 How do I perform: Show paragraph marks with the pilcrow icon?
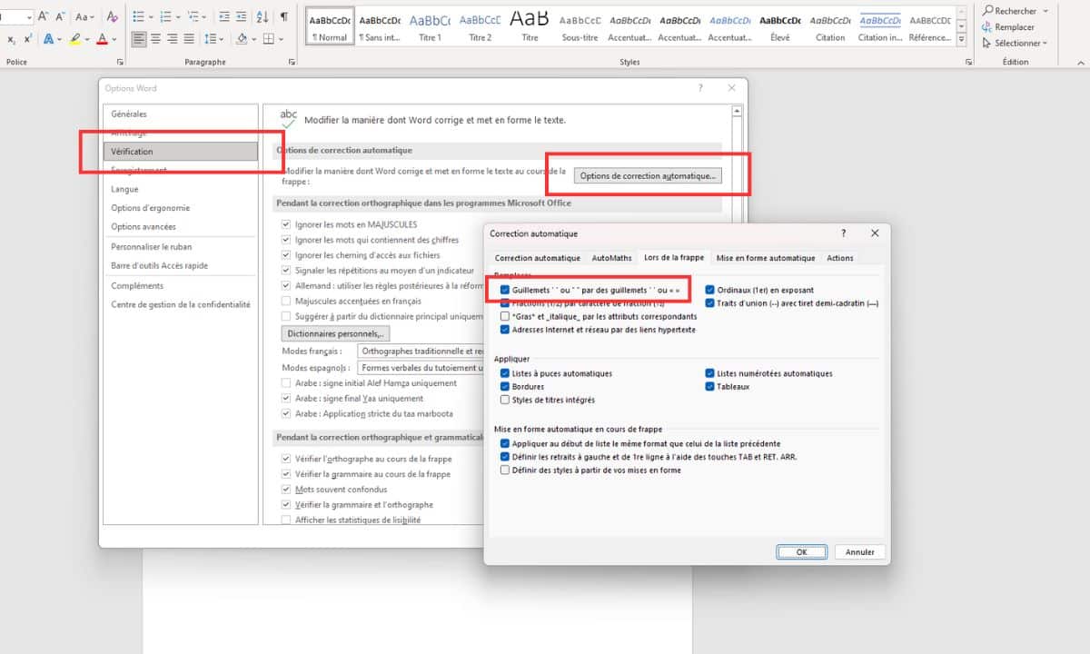tap(284, 16)
